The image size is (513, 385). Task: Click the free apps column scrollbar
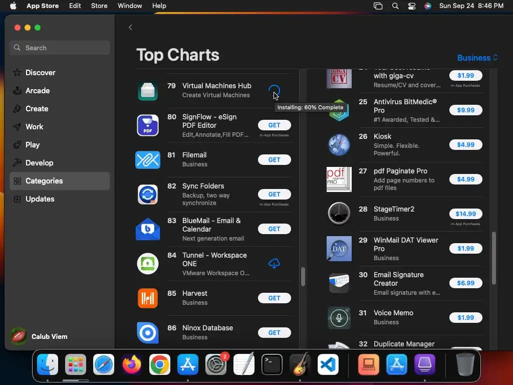[x=303, y=277]
